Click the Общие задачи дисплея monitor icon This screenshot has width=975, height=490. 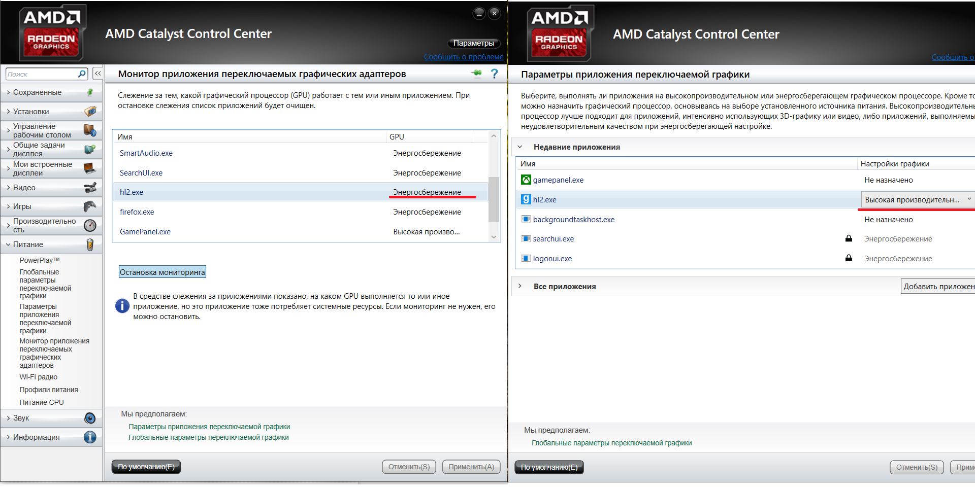tap(90, 149)
